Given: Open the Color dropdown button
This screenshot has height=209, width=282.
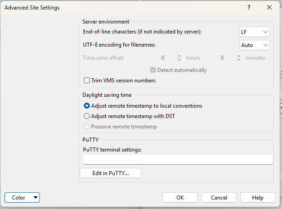Looking at the screenshot, I should pyautogui.click(x=22, y=197).
